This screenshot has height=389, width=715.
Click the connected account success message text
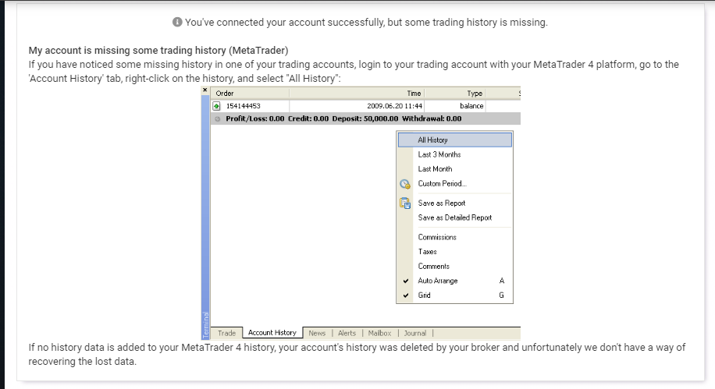pyautogui.click(x=366, y=23)
